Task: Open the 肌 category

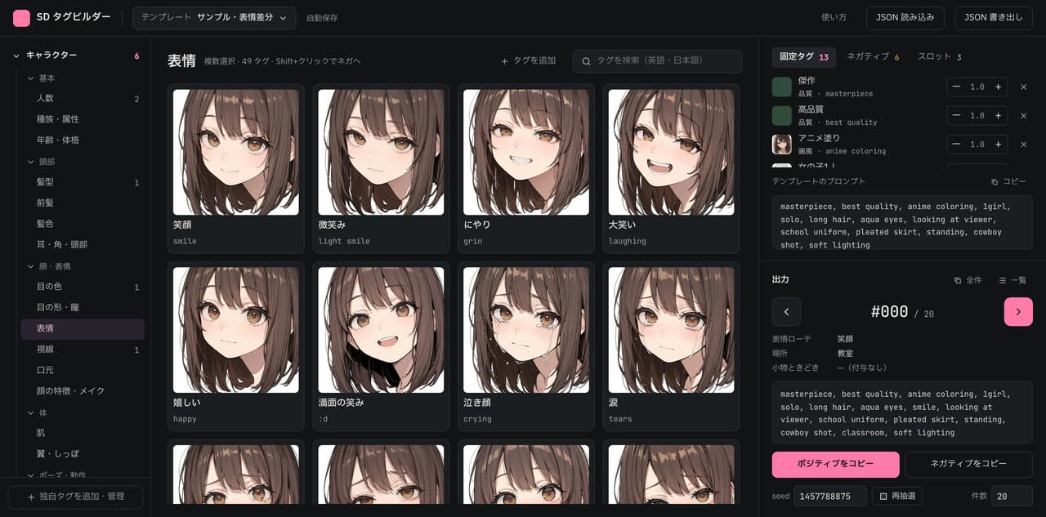Action: (83, 433)
